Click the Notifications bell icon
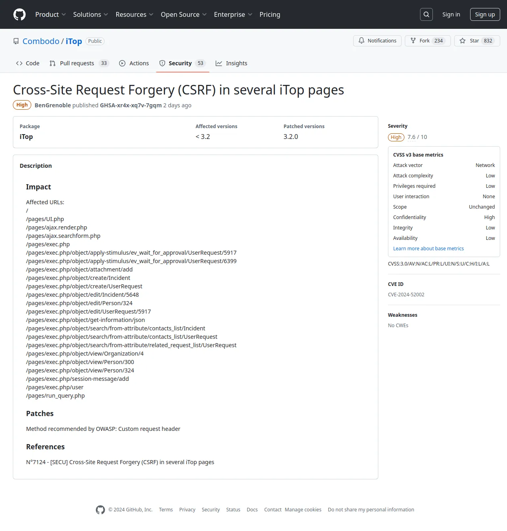Image resolution: width=507 pixels, height=531 pixels. point(362,40)
